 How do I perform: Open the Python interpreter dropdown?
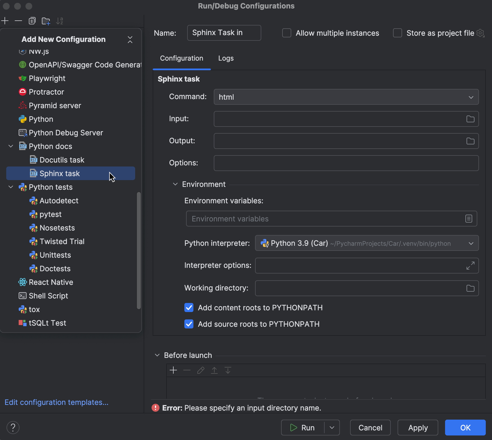coord(470,243)
